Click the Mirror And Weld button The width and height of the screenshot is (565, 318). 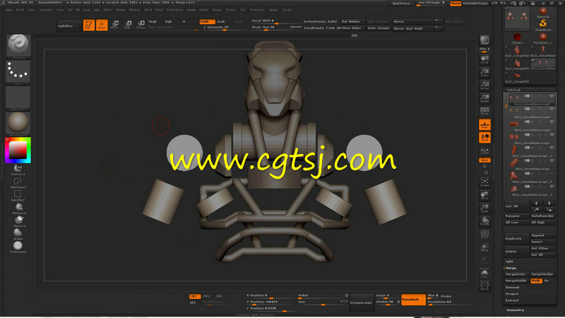click(x=417, y=28)
